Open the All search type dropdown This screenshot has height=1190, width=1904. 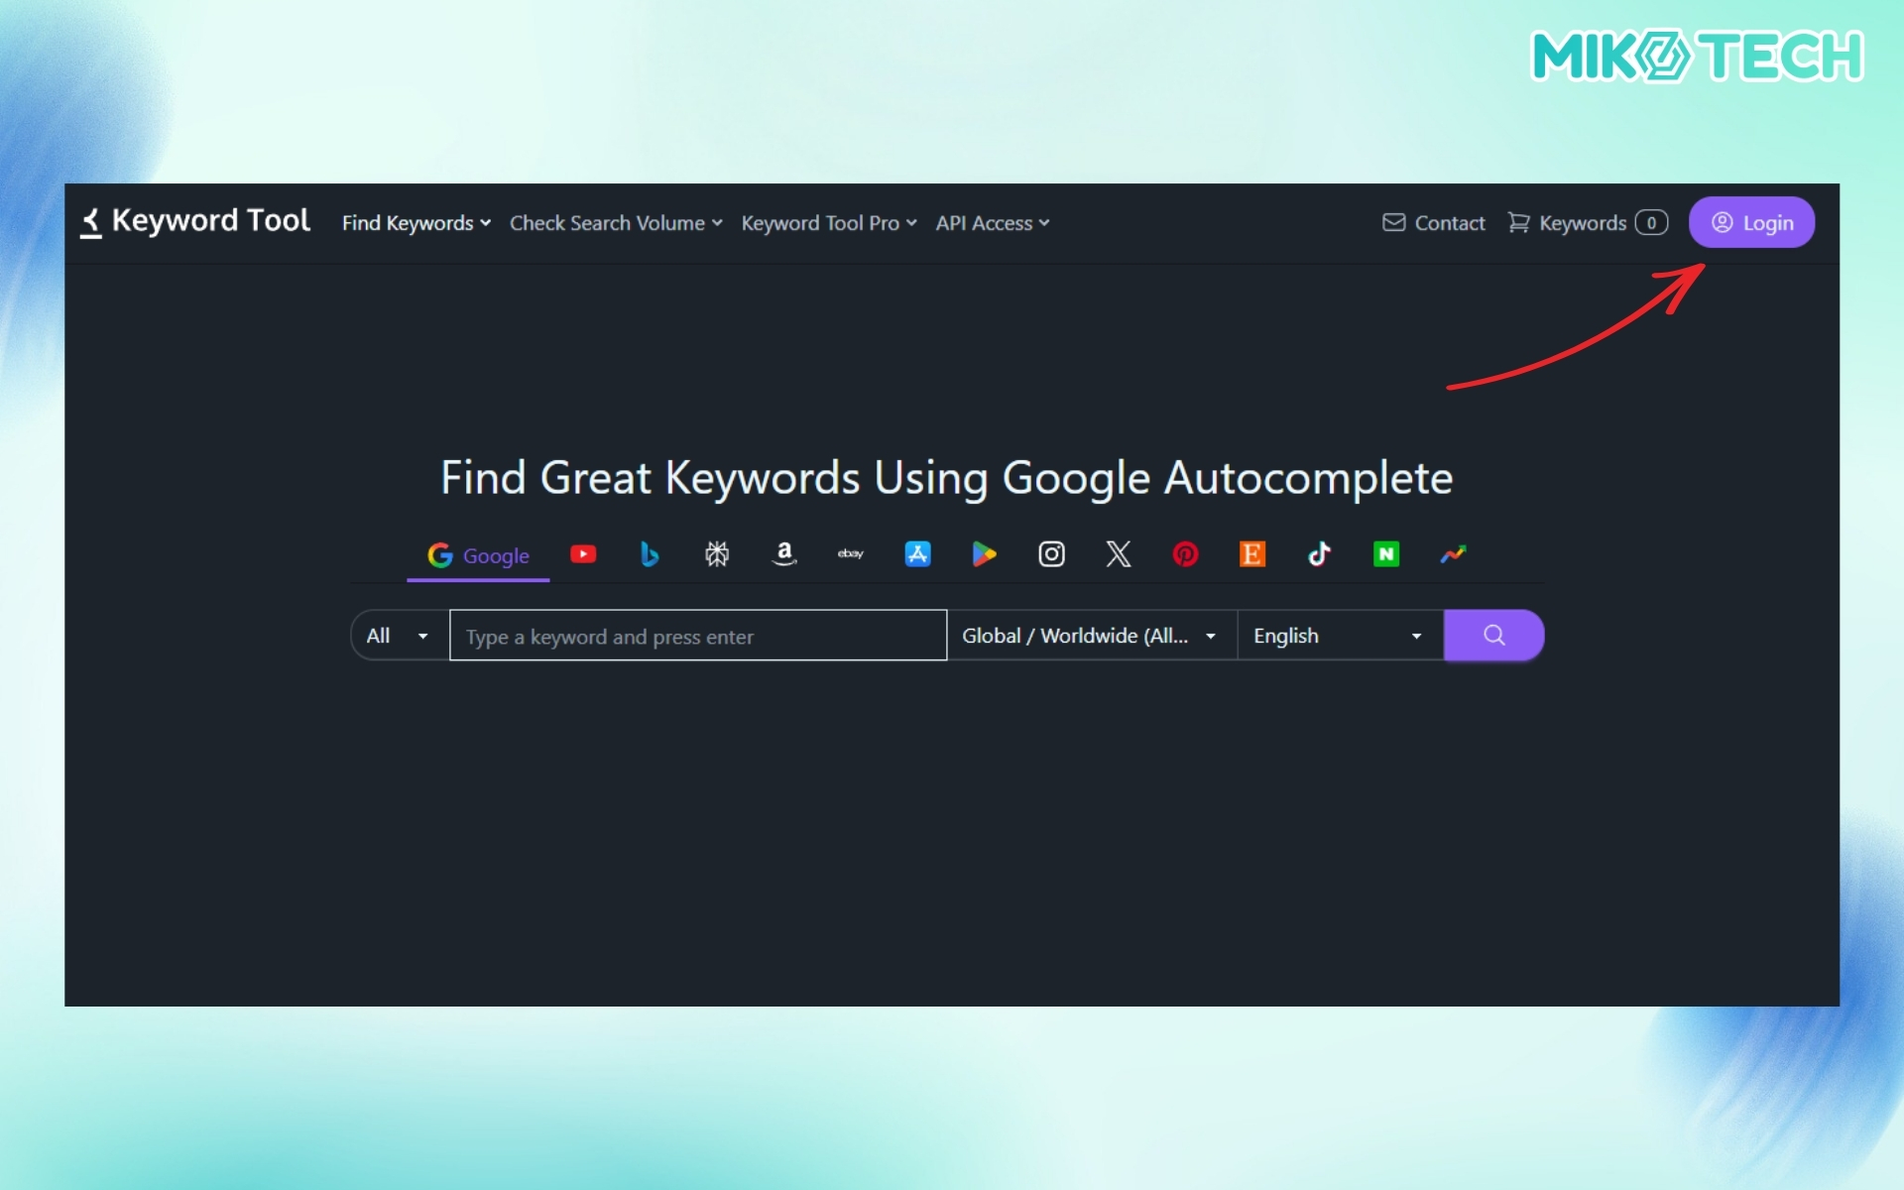[x=399, y=636]
